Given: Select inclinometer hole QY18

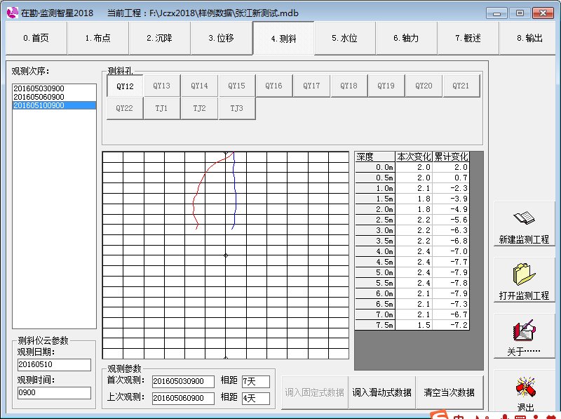Looking at the screenshot, I should (x=349, y=86).
